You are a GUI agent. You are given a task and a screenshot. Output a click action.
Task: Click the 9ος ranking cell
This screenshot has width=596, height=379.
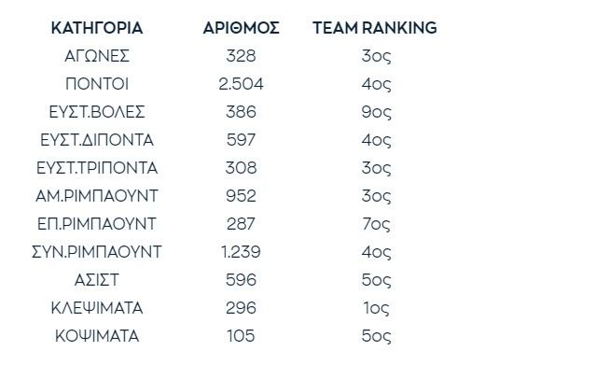pos(375,112)
